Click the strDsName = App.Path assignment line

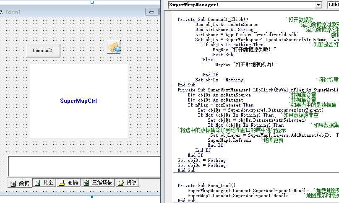tap(247, 34)
